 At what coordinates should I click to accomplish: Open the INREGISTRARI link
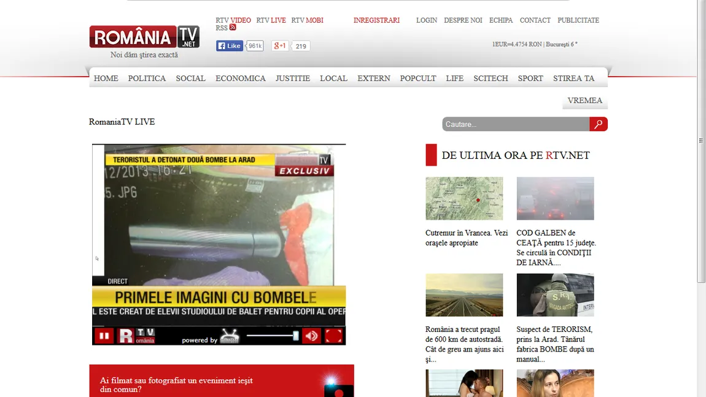click(376, 20)
